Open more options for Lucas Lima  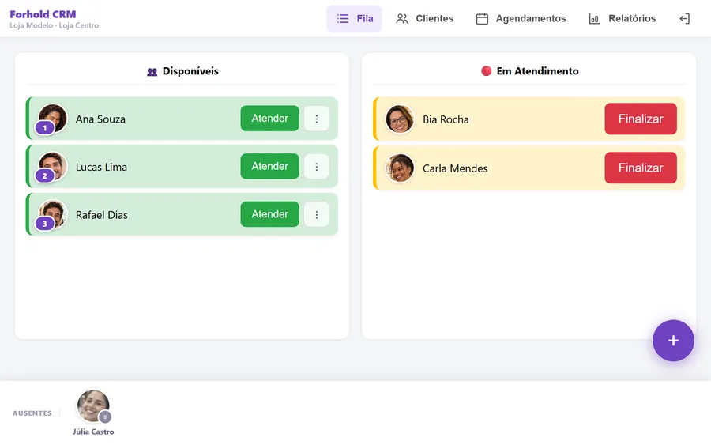[x=317, y=167]
